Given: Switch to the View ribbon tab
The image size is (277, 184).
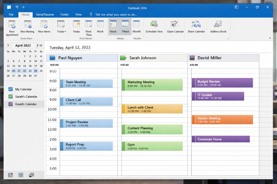Looking at the screenshot, I should tap(78, 14).
